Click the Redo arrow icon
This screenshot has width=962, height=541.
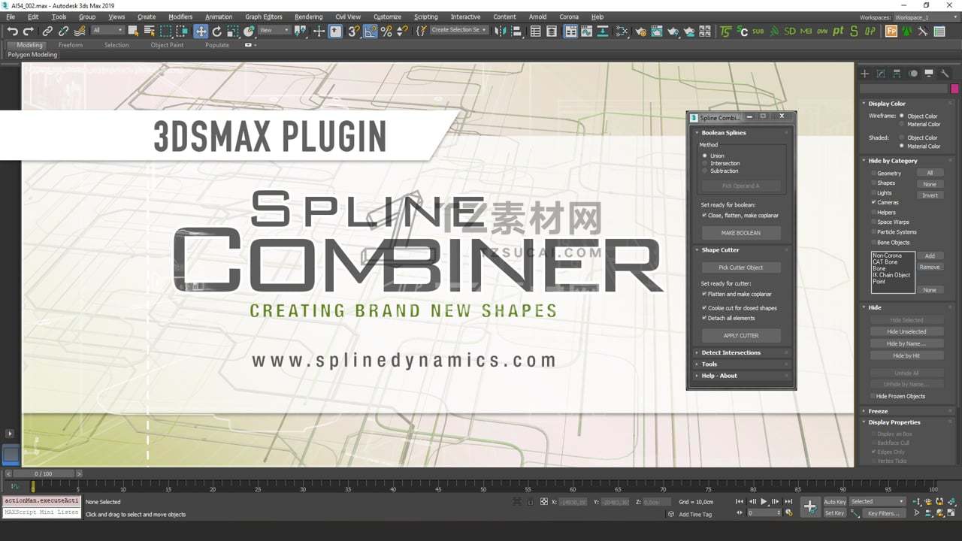coord(29,31)
